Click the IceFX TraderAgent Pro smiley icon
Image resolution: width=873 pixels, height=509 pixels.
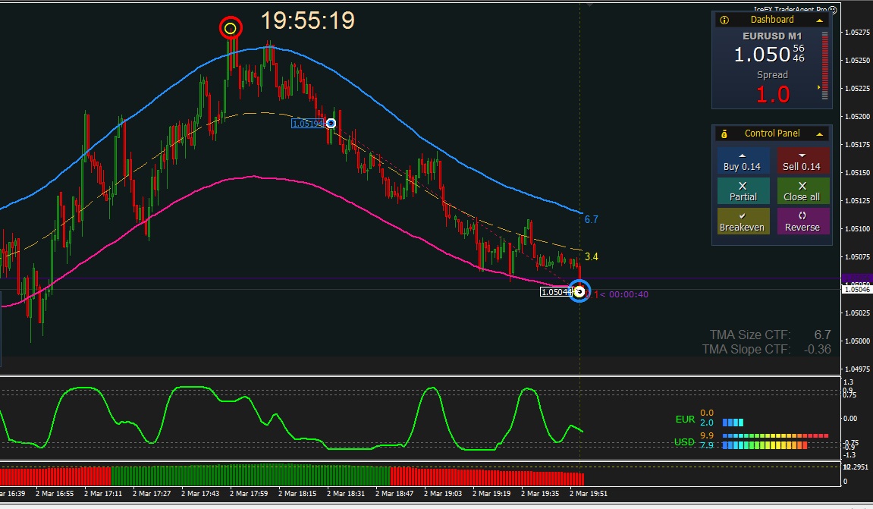click(x=832, y=9)
